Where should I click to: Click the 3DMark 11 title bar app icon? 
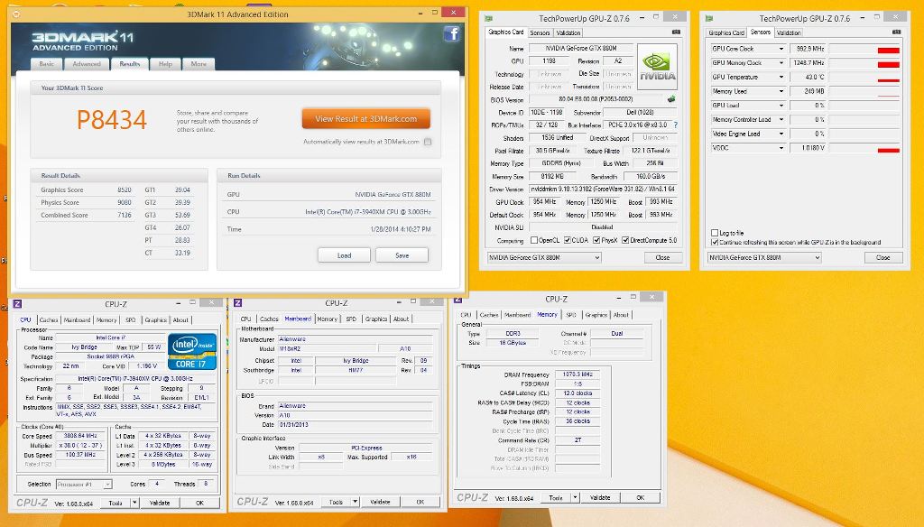click(16, 14)
